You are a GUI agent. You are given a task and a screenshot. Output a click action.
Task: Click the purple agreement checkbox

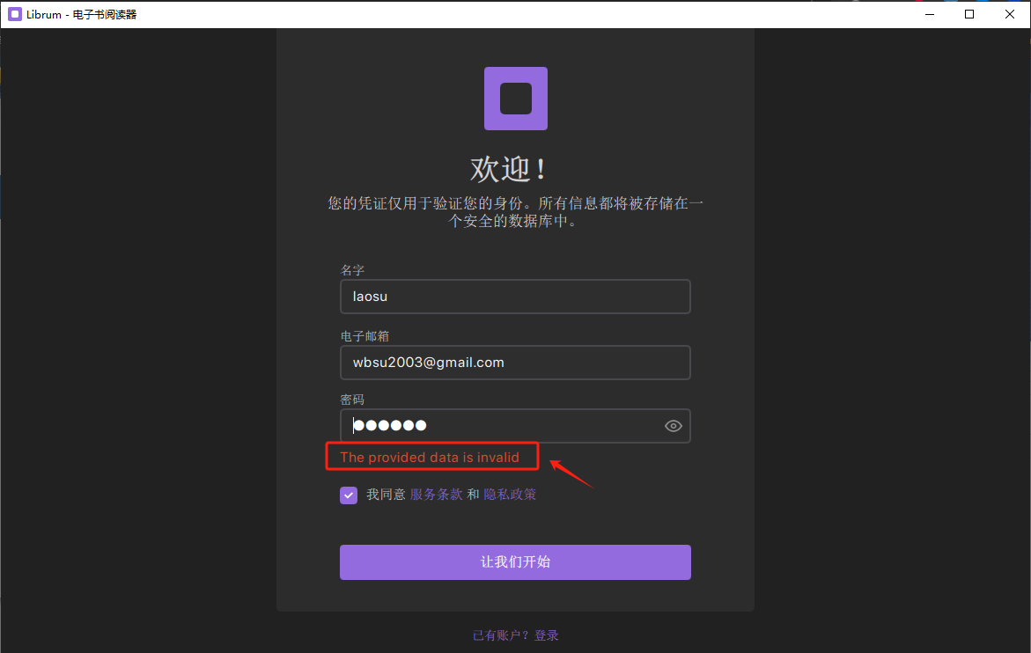[349, 495]
